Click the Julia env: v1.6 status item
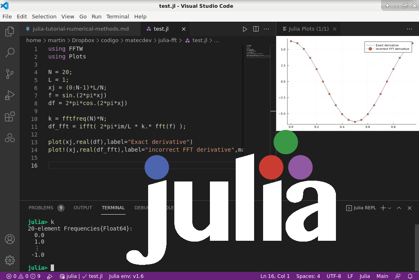Viewport: 419px width, 280px height. (126, 276)
